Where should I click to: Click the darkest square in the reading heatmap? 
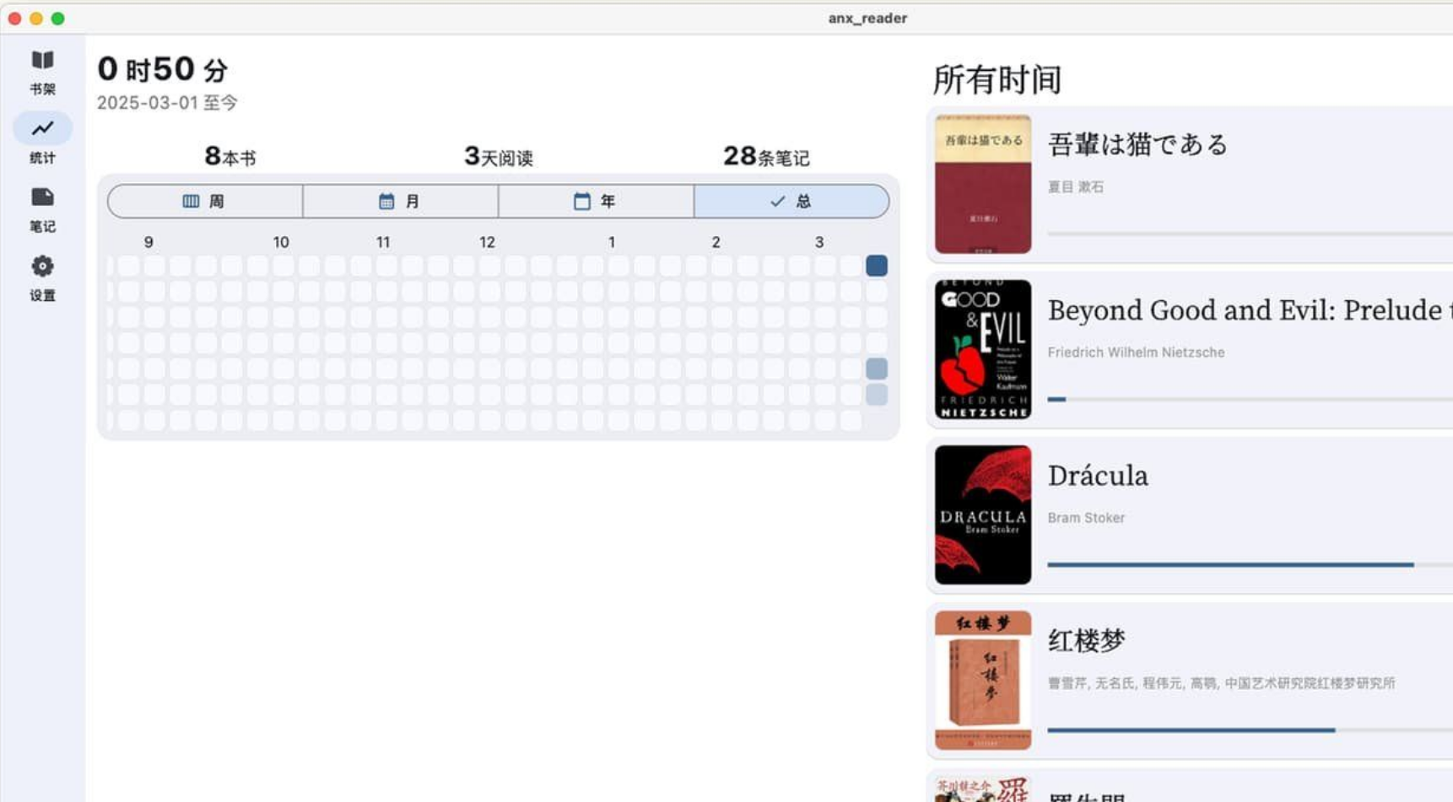pos(876,266)
